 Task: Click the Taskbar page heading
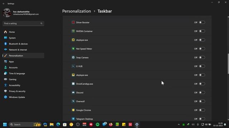[x=105, y=11]
